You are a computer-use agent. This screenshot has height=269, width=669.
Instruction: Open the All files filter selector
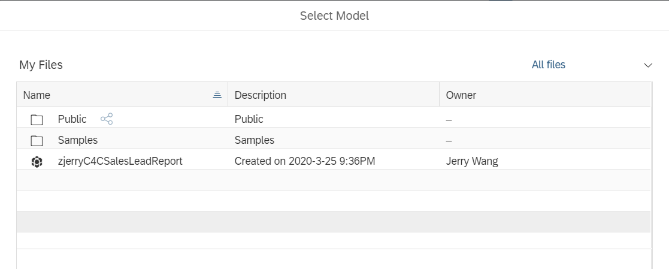(548, 65)
